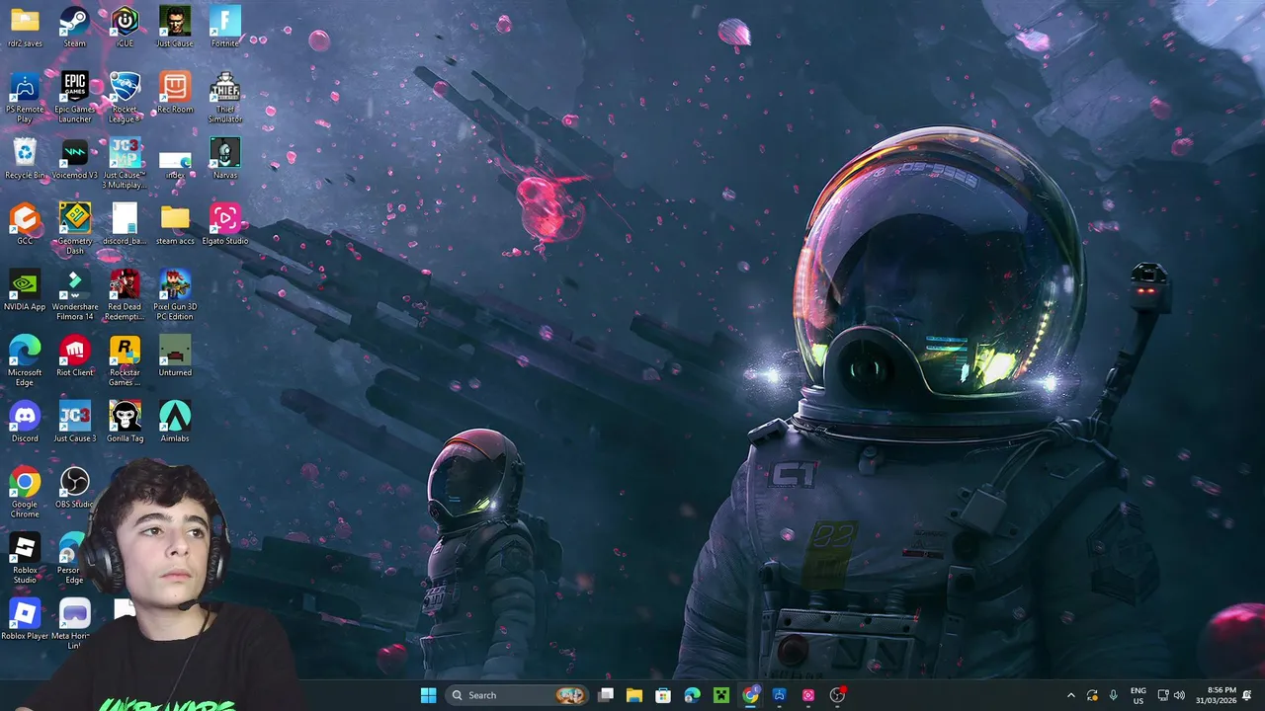1265x711 pixels.
Task: Open Gorilla Tag shortcut
Action: click(x=125, y=422)
